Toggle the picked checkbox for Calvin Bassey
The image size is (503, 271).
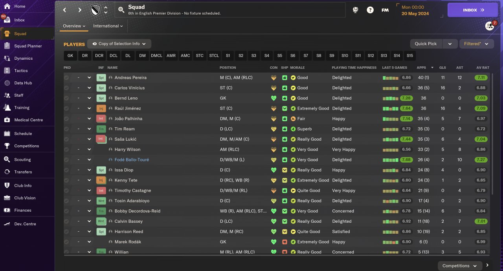pyautogui.click(x=66, y=222)
